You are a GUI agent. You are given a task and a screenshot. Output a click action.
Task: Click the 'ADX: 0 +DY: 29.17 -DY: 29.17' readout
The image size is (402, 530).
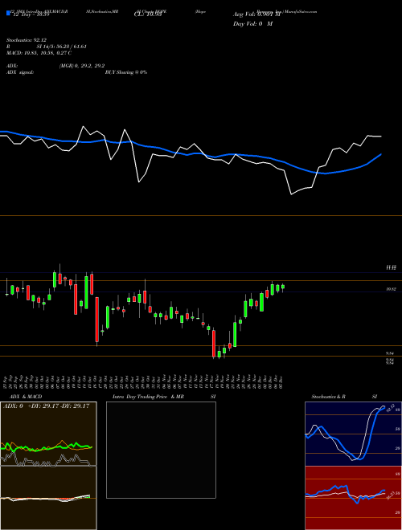[x=46, y=406]
